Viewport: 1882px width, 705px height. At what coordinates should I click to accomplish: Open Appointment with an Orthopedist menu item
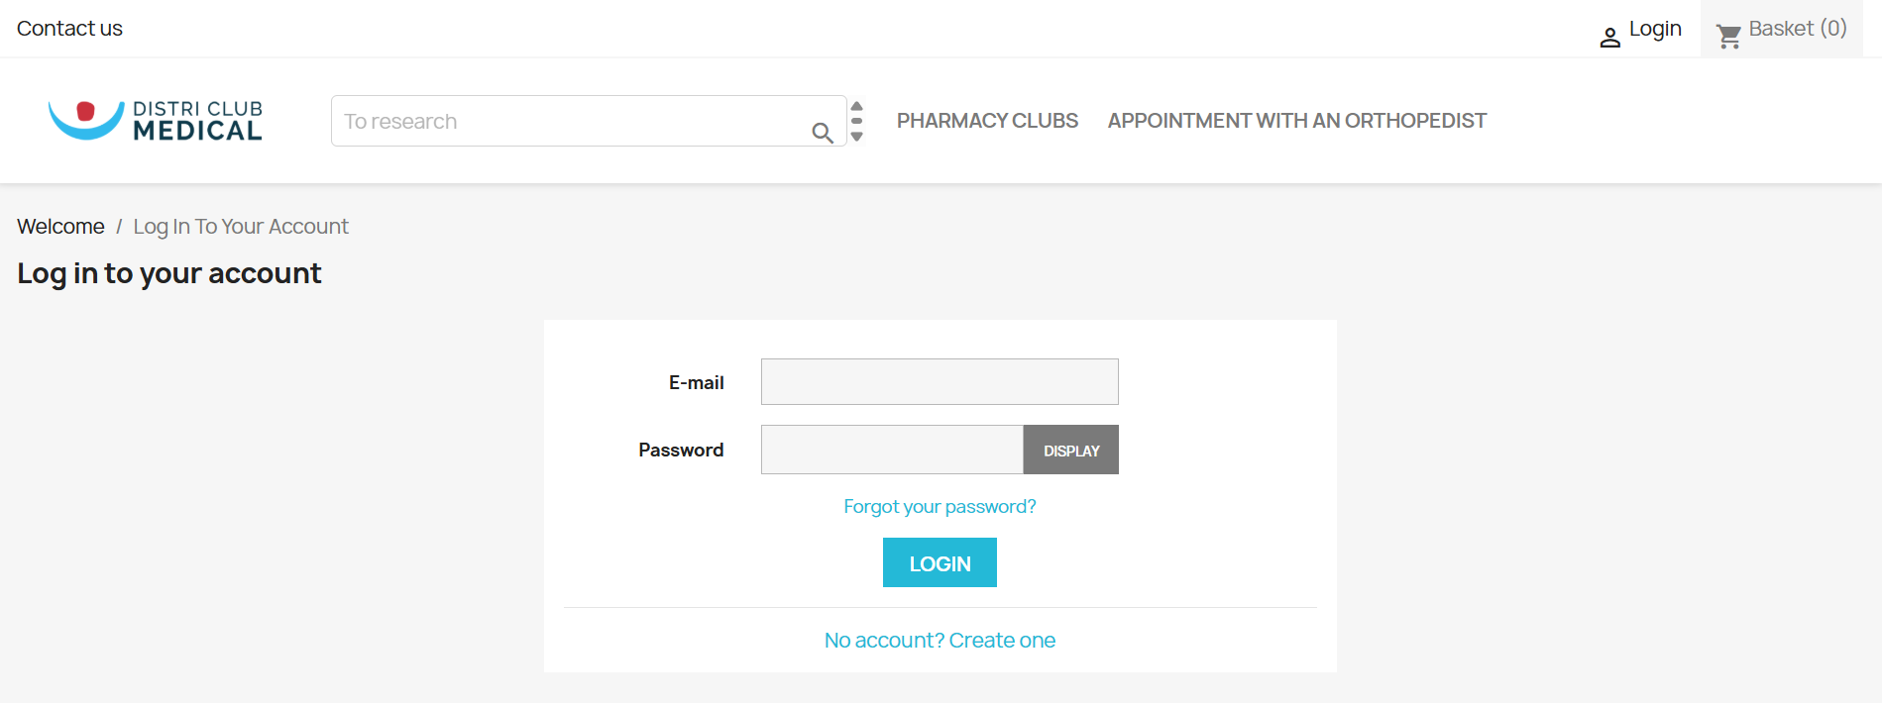1296,121
